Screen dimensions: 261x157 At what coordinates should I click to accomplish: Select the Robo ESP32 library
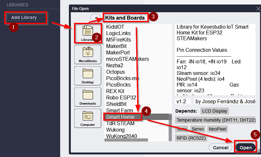pos(121,97)
